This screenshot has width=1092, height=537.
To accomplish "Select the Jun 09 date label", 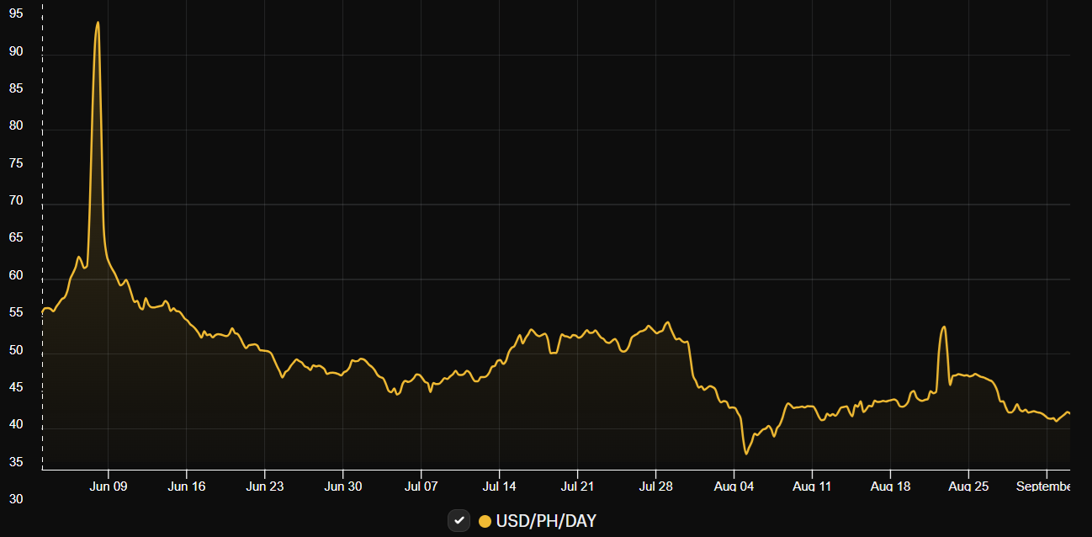I will (x=108, y=486).
